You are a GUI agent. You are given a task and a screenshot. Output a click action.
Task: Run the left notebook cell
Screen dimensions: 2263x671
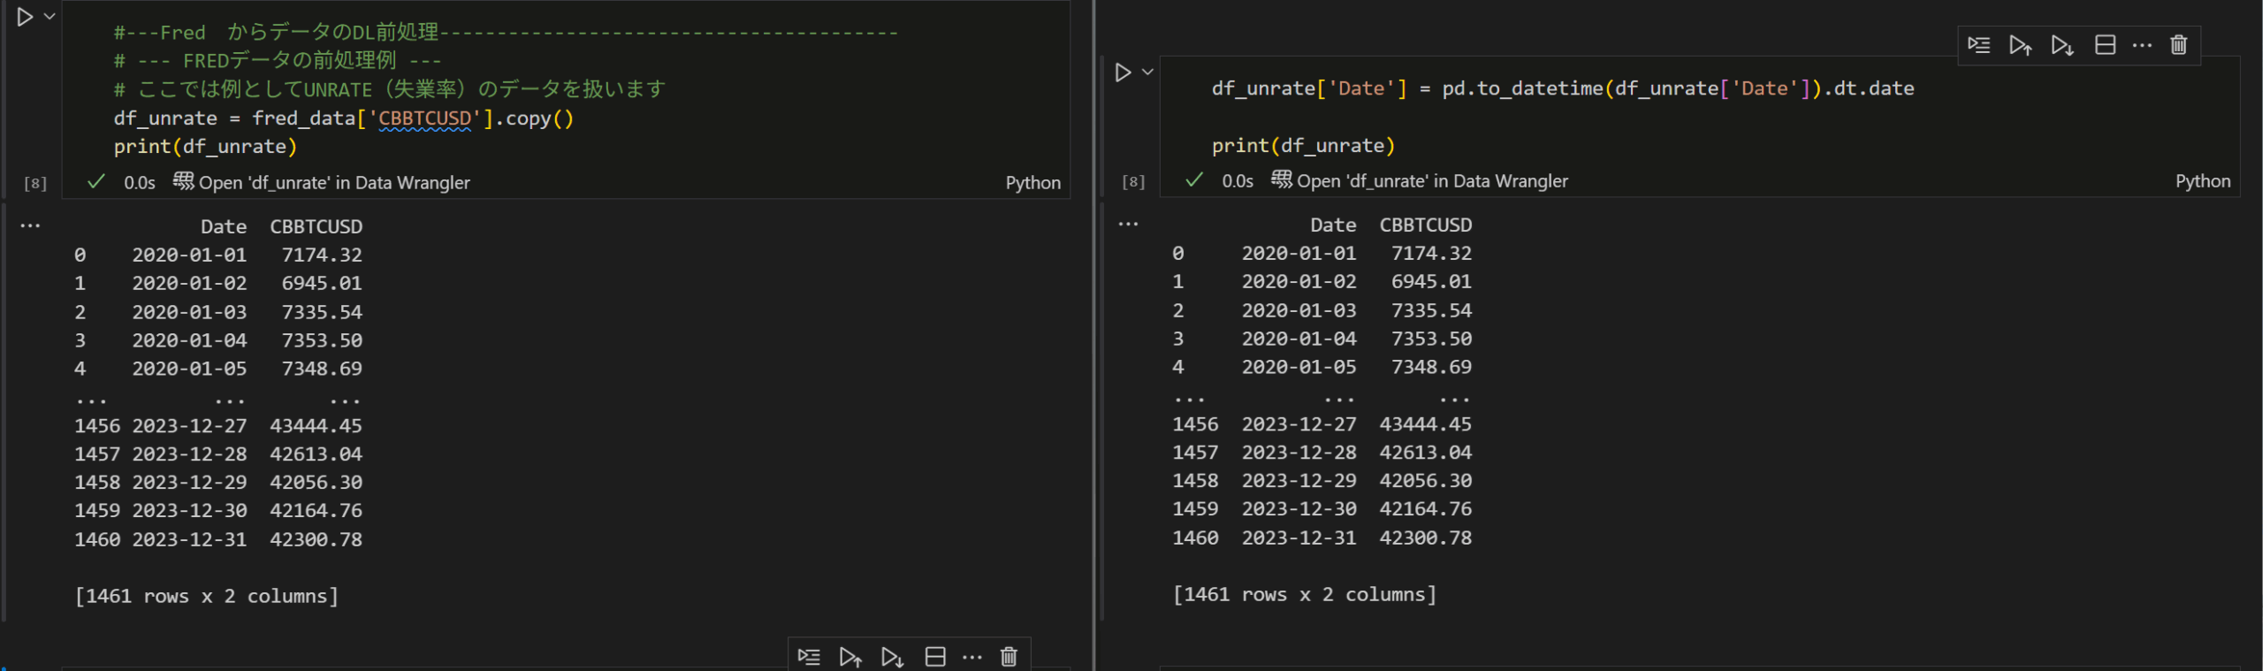(25, 17)
